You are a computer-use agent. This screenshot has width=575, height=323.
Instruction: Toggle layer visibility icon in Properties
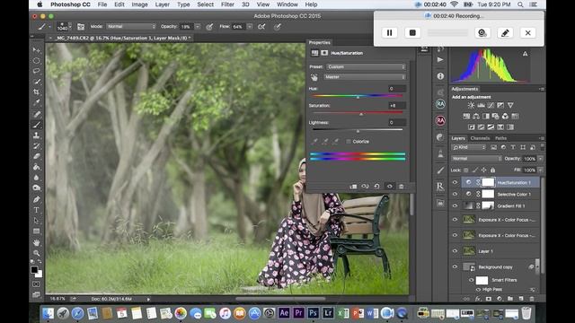tap(389, 187)
